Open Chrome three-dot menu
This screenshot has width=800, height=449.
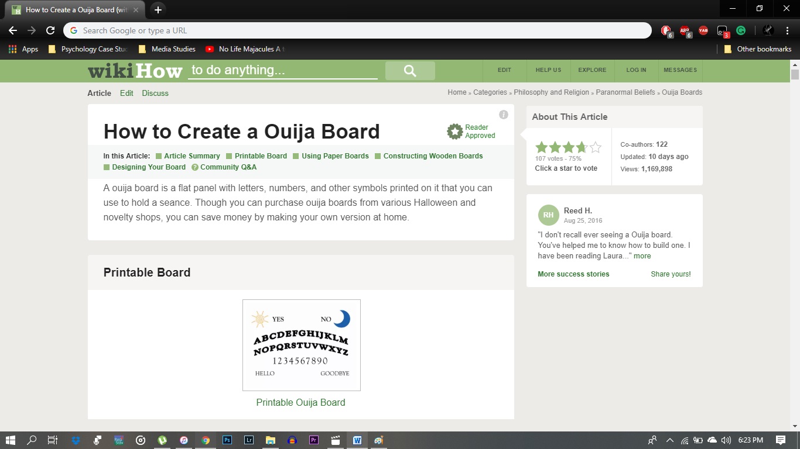coord(788,30)
